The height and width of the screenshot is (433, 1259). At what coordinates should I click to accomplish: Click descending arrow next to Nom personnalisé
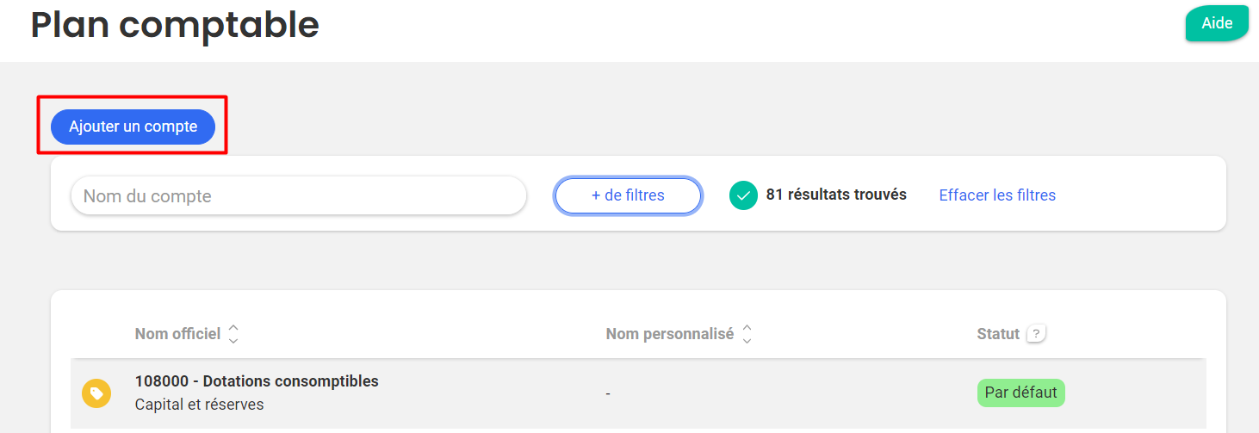(747, 341)
